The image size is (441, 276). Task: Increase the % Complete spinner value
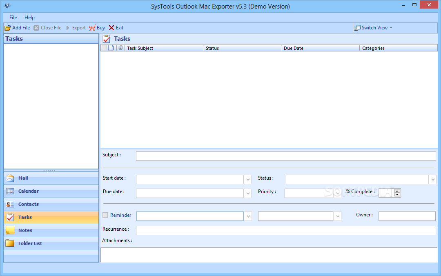(397, 191)
